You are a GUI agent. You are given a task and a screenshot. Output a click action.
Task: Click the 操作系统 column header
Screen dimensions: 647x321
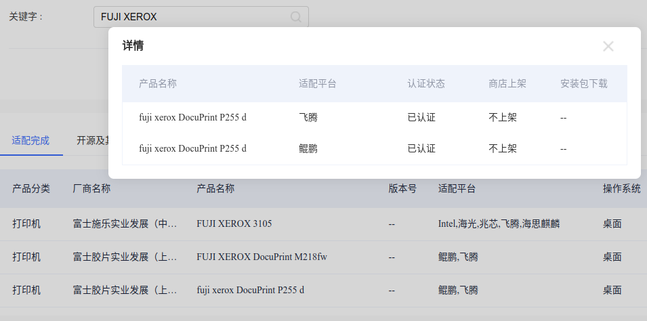(x=622, y=188)
